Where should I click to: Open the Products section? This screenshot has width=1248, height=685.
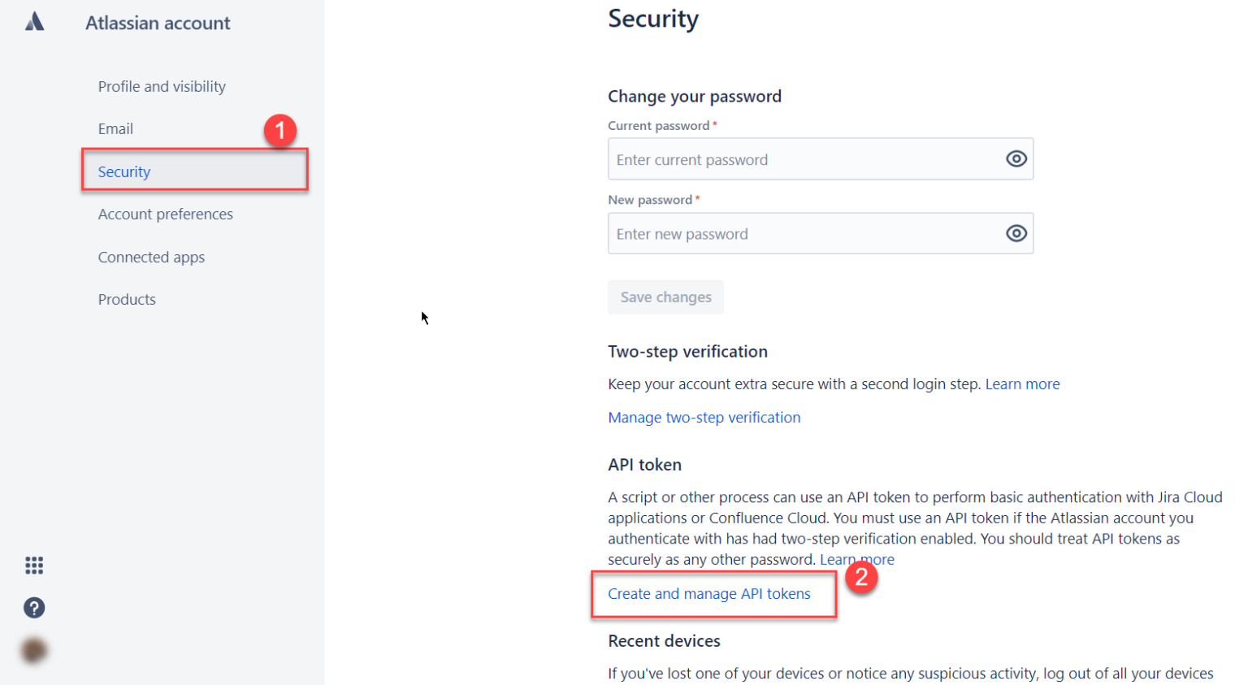127,299
